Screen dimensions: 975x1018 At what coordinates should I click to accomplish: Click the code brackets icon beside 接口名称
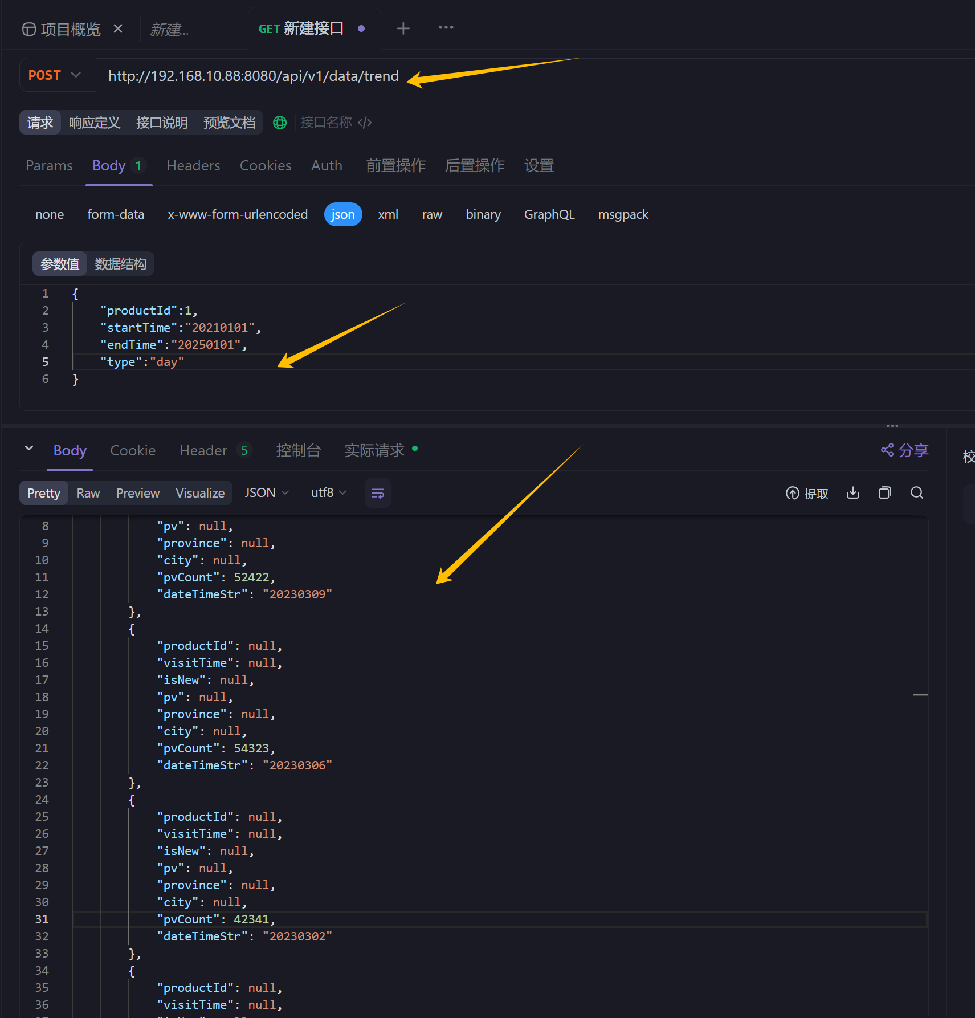365,123
